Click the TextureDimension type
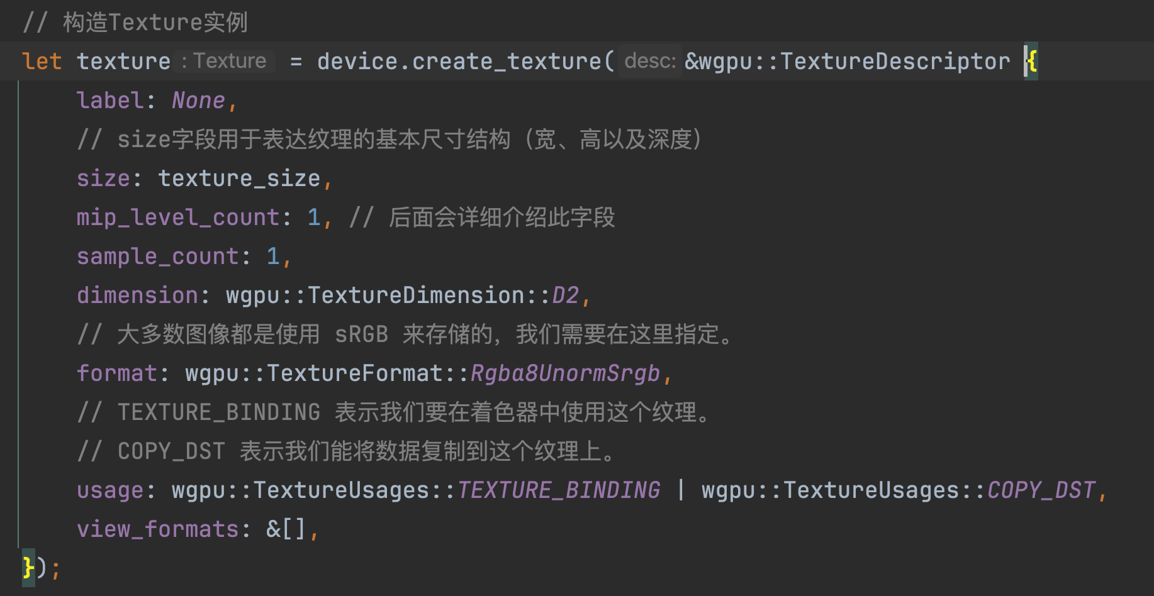This screenshot has height=596, width=1154. pos(416,295)
